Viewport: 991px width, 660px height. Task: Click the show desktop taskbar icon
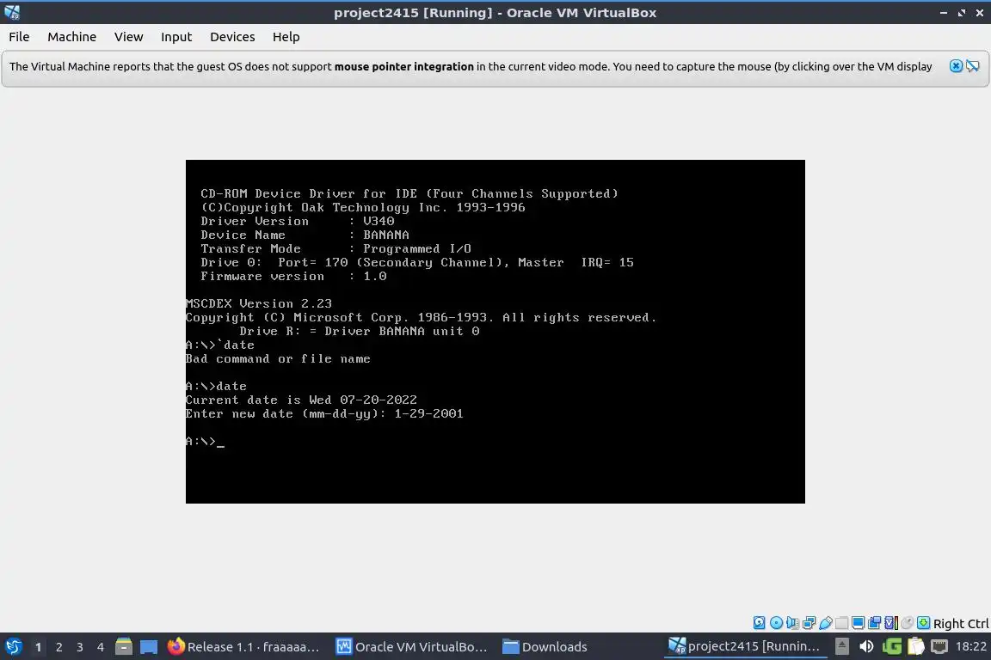pyautogui.click(x=149, y=646)
